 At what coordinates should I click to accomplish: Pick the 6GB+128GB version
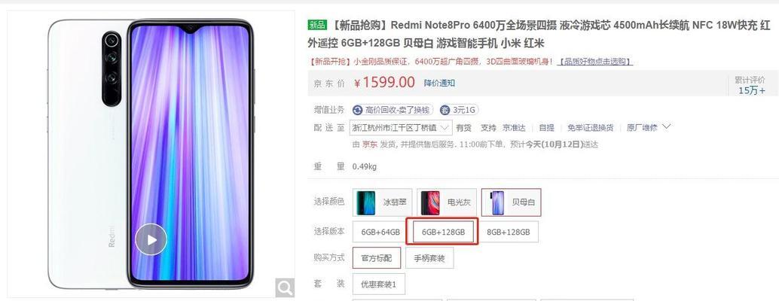(443, 232)
